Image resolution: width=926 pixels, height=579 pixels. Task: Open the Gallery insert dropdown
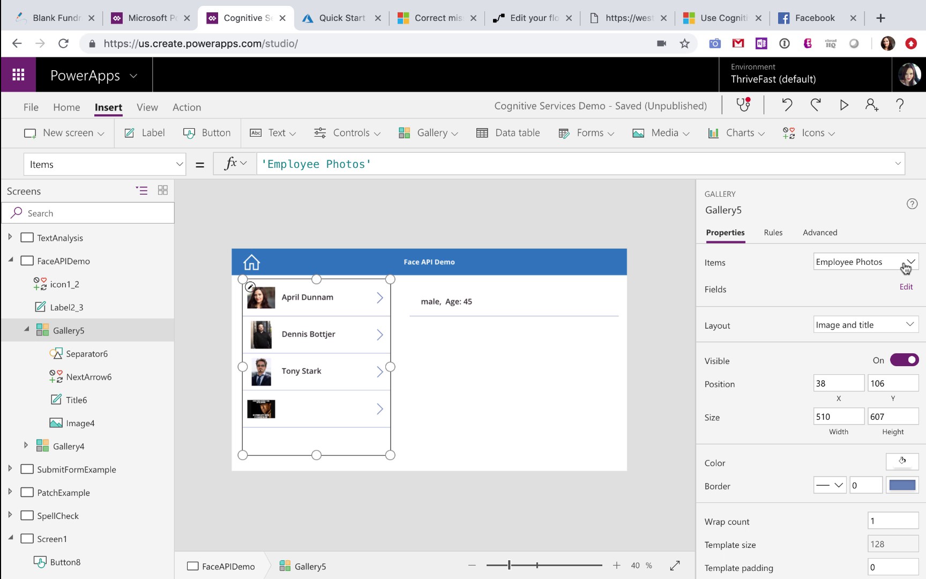(429, 133)
